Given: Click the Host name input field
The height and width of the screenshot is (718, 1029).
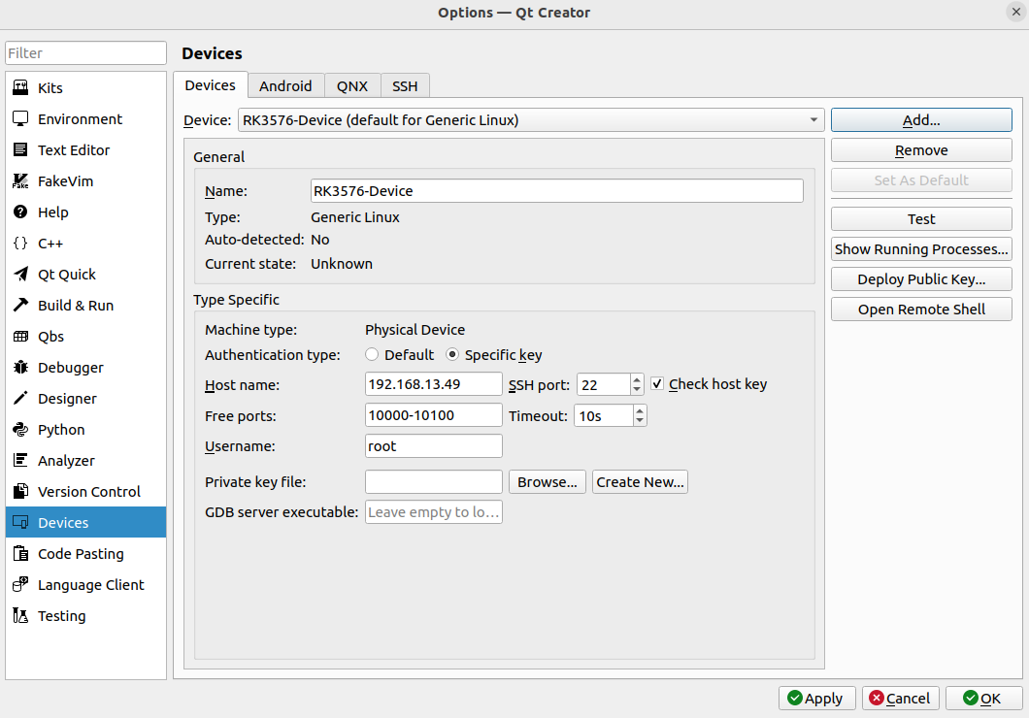Looking at the screenshot, I should coord(434,384).
